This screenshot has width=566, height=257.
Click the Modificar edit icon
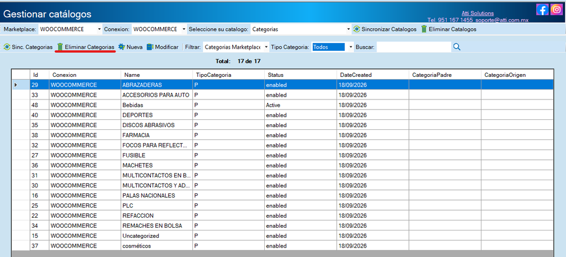150,47
